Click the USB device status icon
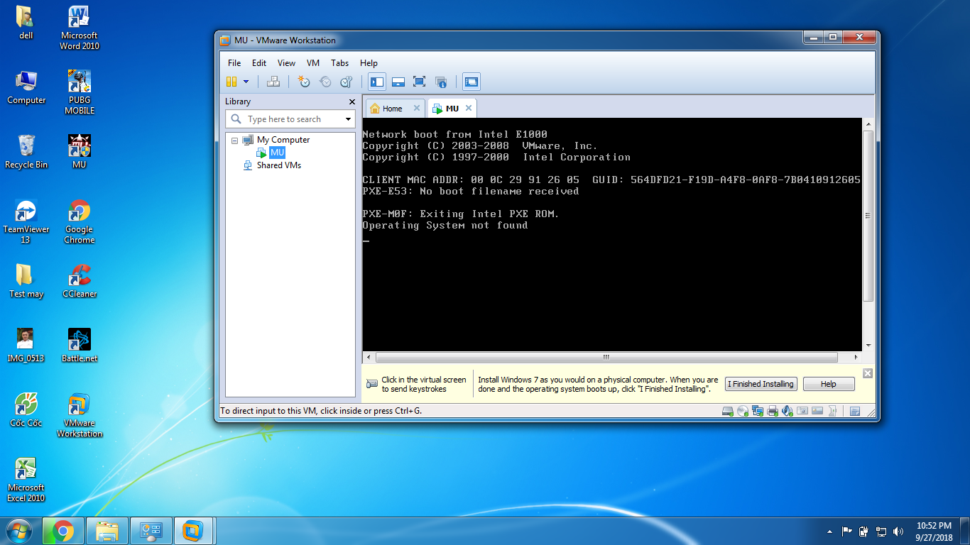 click(832, 411)
